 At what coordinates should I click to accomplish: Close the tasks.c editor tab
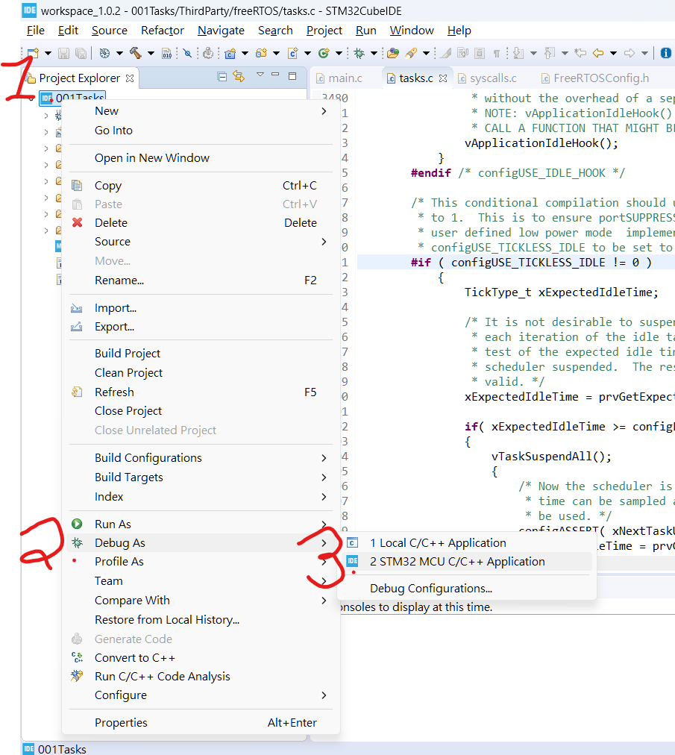pos(443,78)
